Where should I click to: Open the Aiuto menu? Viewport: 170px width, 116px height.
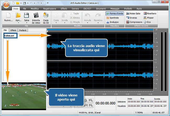(139, 9)
